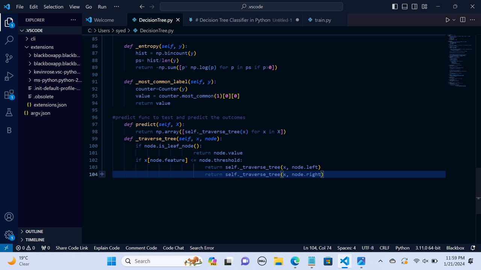Toggle primary side bar visibility
Image resolution: width=481 pixels, height=270 pixels.
(395, 7)
